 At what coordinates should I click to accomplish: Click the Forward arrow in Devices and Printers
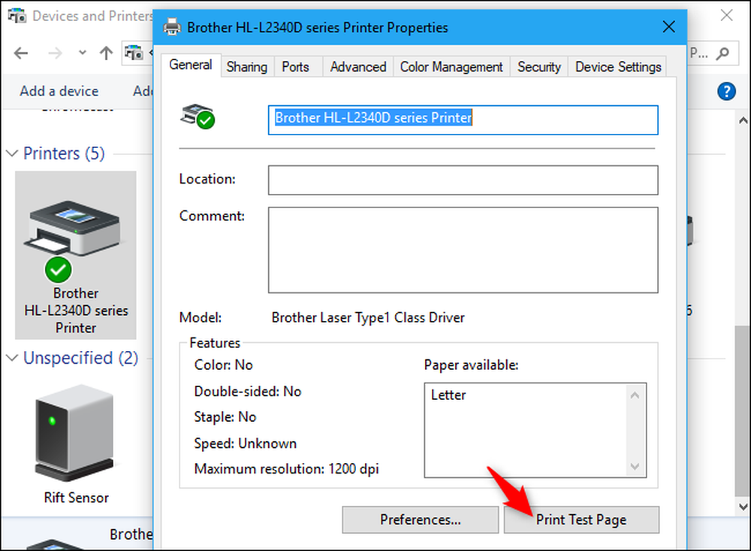[55, 53]
